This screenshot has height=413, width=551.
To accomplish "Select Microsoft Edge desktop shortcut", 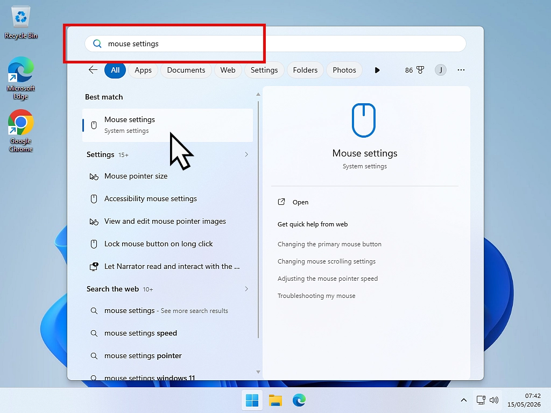I will (x=21, y=78).
